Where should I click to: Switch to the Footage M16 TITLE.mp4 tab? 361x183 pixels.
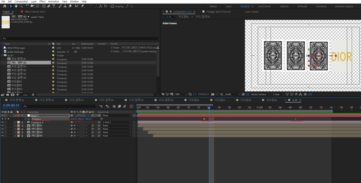[218, 12]
